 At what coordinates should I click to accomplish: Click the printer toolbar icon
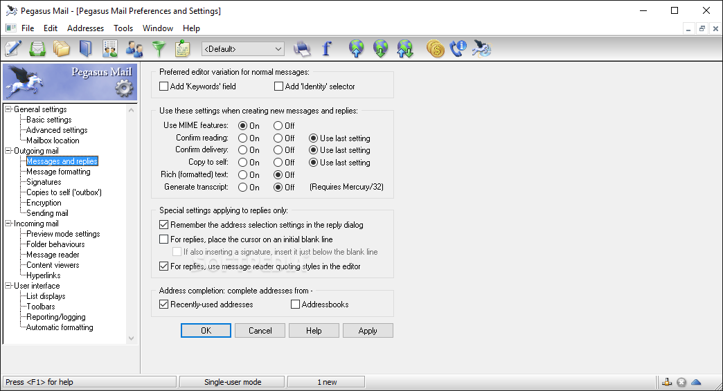[302, 48]
